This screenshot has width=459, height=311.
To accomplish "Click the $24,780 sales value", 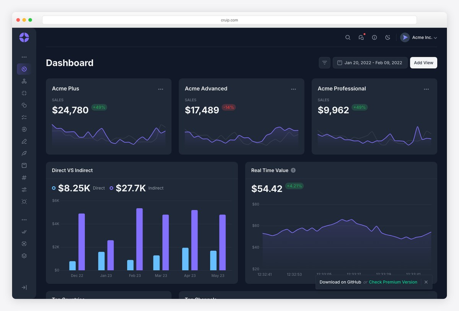I will [70, 110].
